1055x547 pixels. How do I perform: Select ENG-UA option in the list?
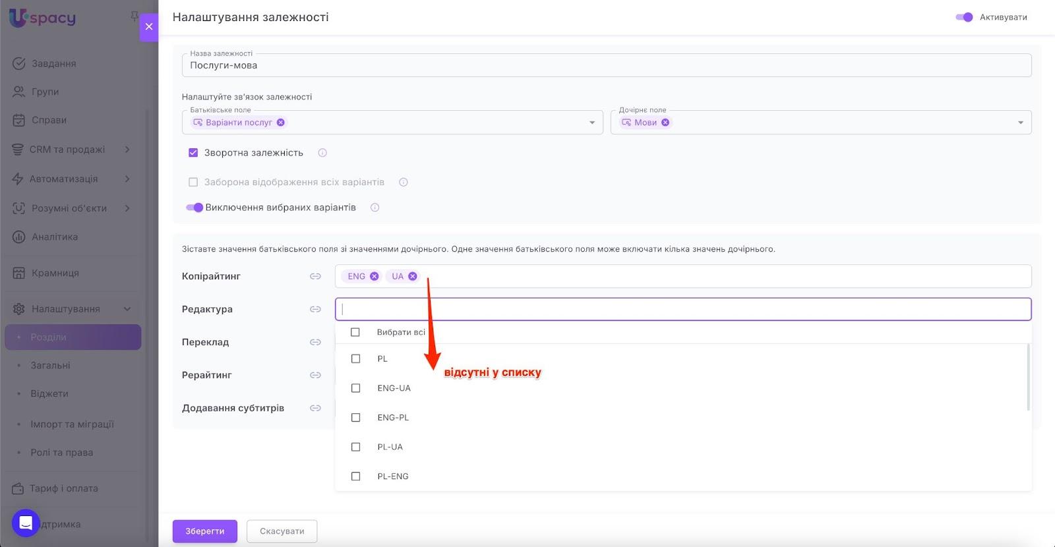(x=355, y=388)
